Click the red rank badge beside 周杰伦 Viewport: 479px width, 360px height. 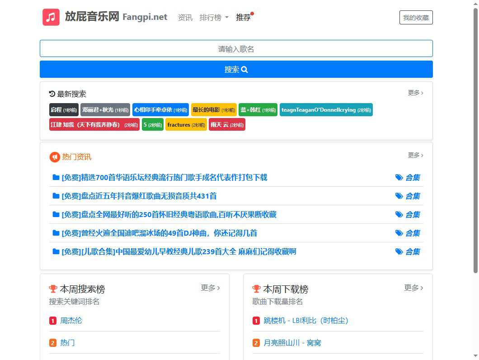point(53,321)
